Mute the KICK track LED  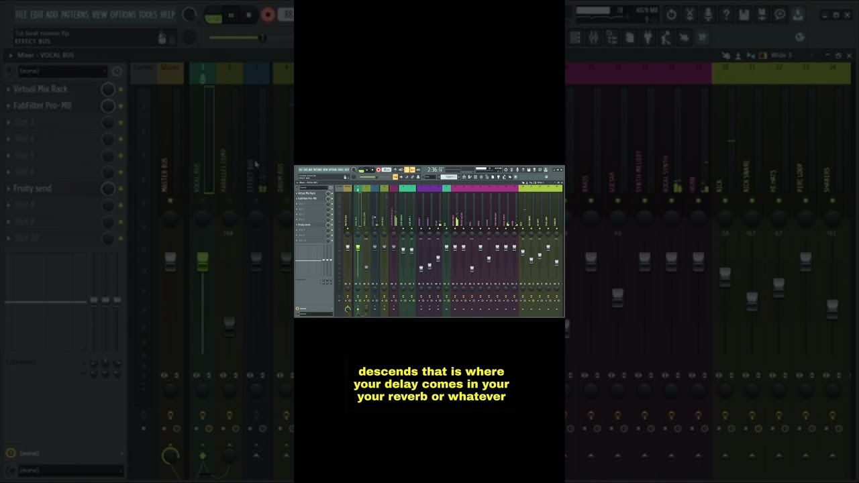point(523,229)
